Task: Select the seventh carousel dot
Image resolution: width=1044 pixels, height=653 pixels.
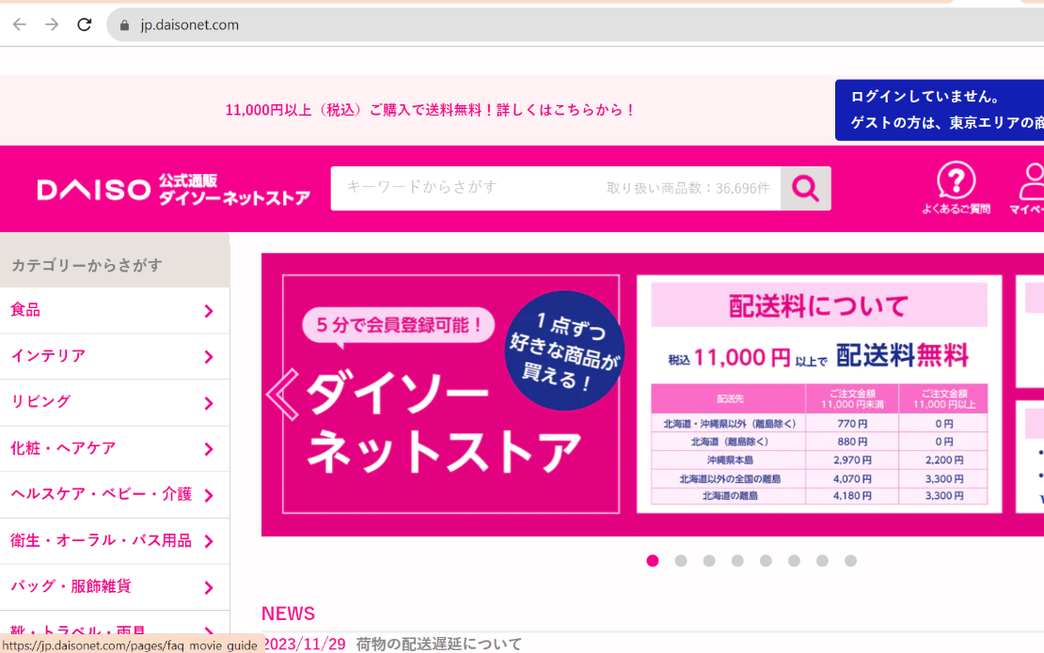Action: click(822, 561)
